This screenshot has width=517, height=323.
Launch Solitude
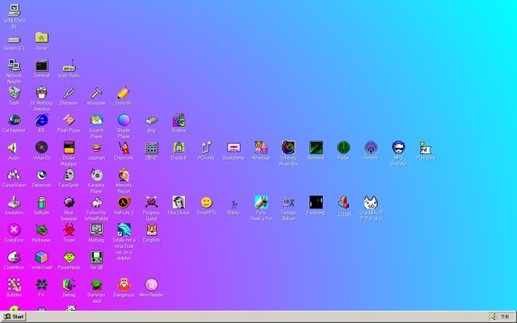pos(41,203)
